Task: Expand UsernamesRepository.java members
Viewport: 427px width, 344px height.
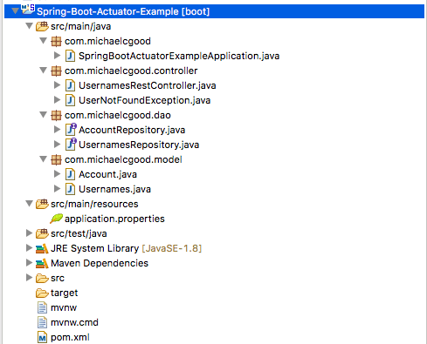Action: [58, 145]
